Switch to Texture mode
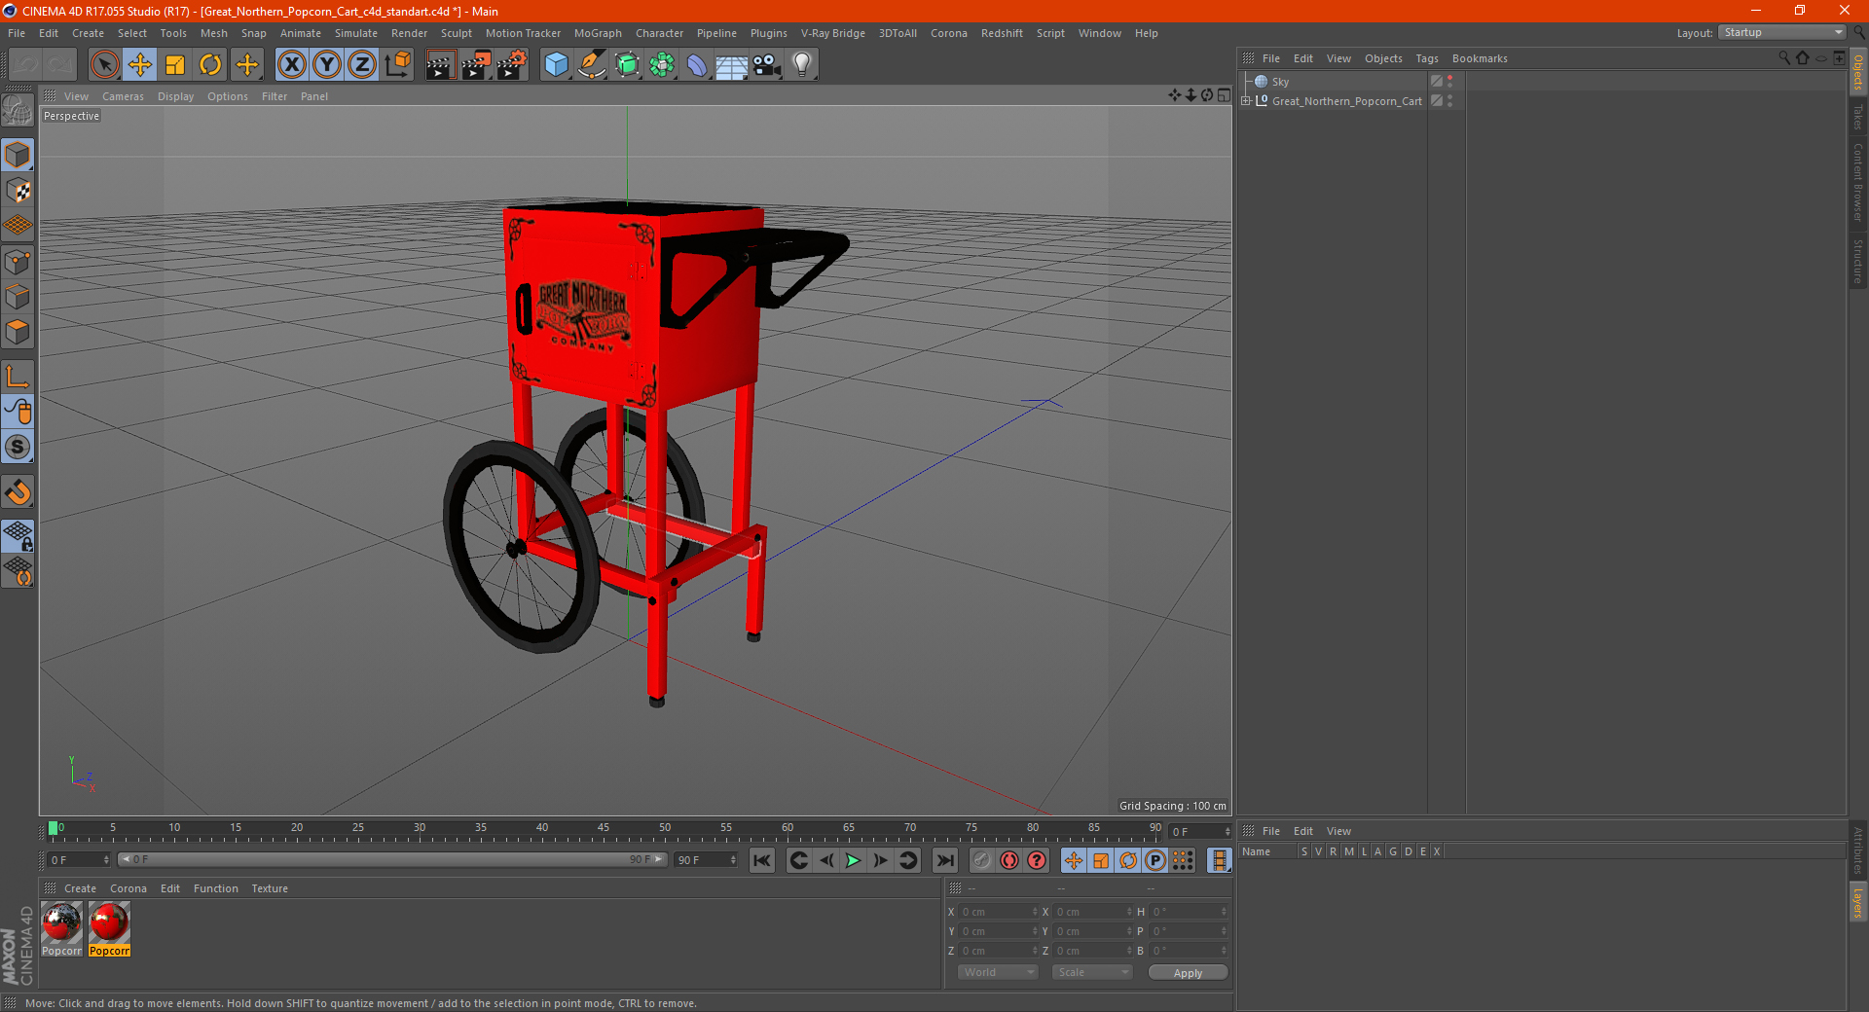This screenshot has height=1012, width=1869. 18,191
